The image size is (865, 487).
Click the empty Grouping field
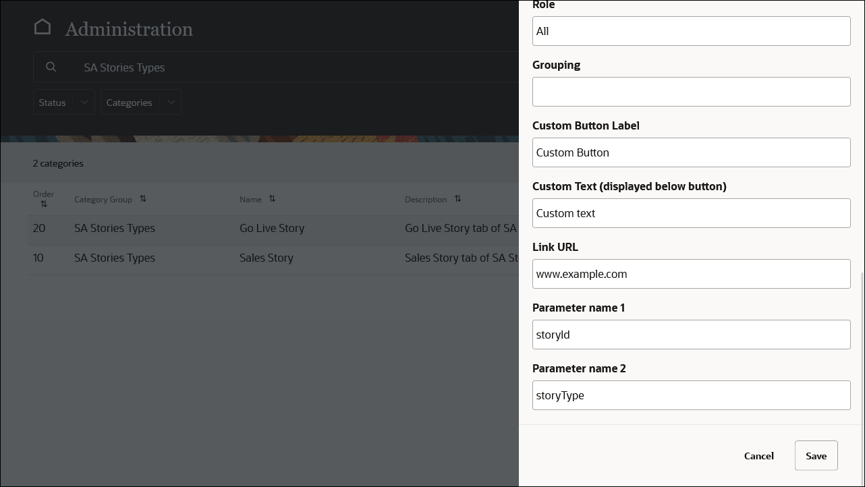click(x=691, y=92)
